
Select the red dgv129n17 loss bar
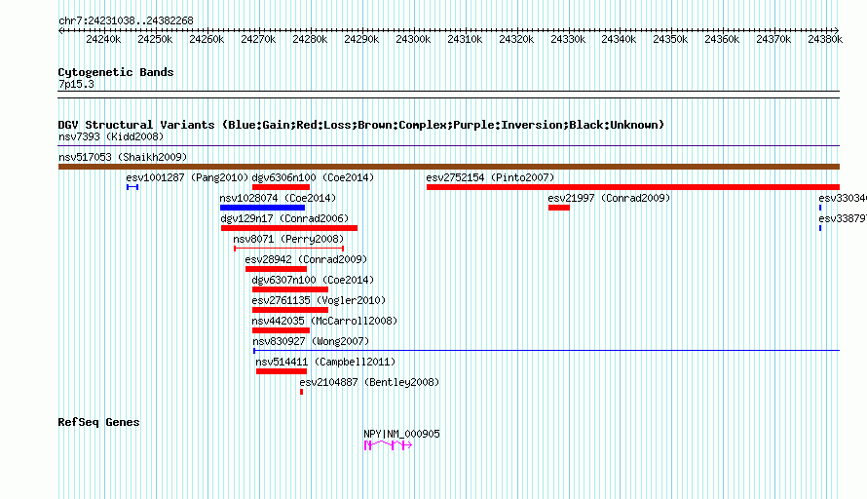289,228
